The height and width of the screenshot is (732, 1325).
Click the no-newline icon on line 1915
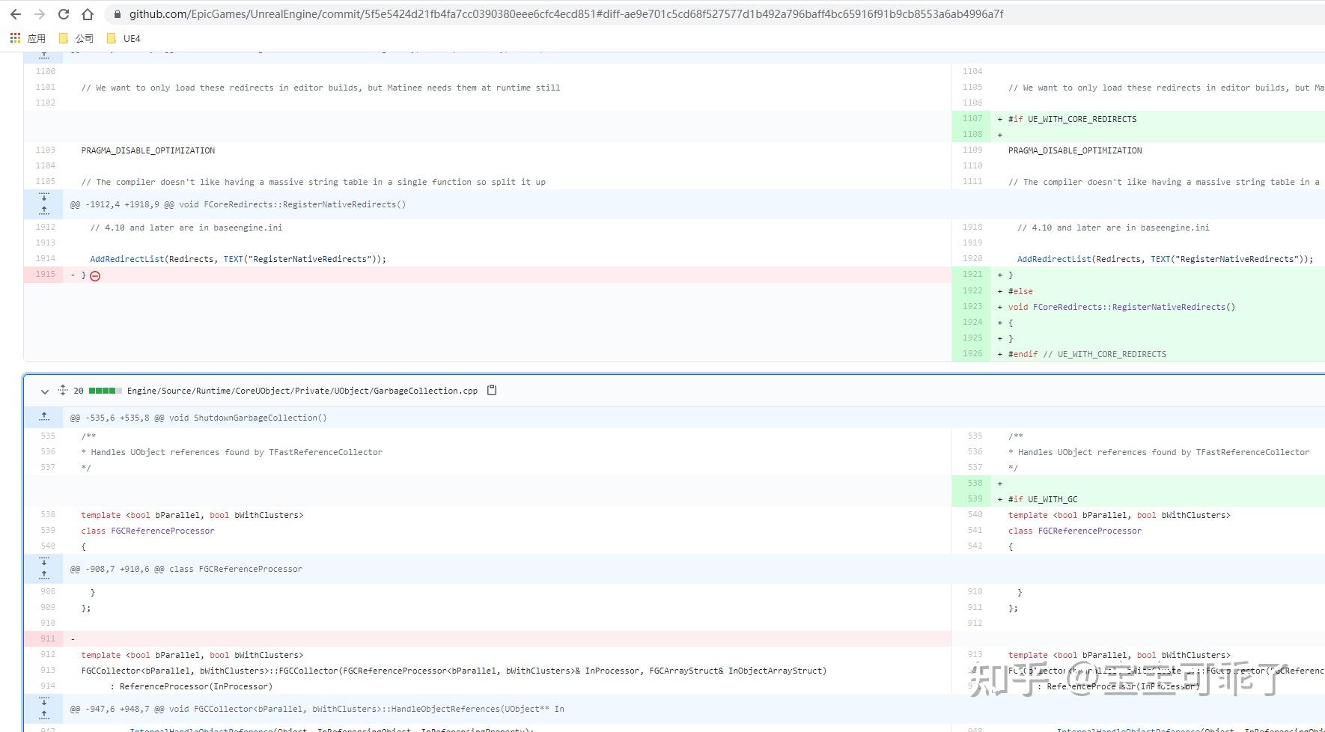[x=95, y=275]
